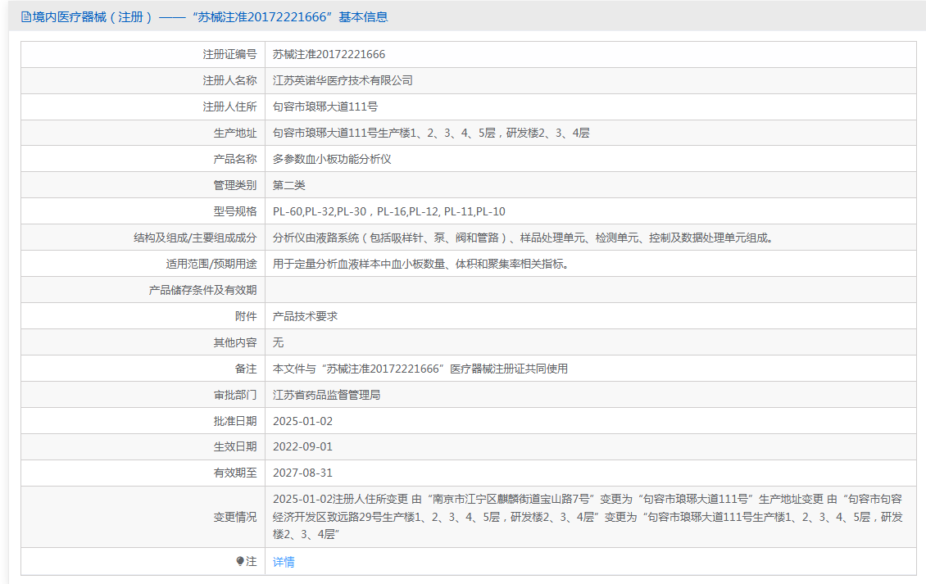
Task: Select product name 多参数血小板功能分析仪
Action: coord(332,159)
